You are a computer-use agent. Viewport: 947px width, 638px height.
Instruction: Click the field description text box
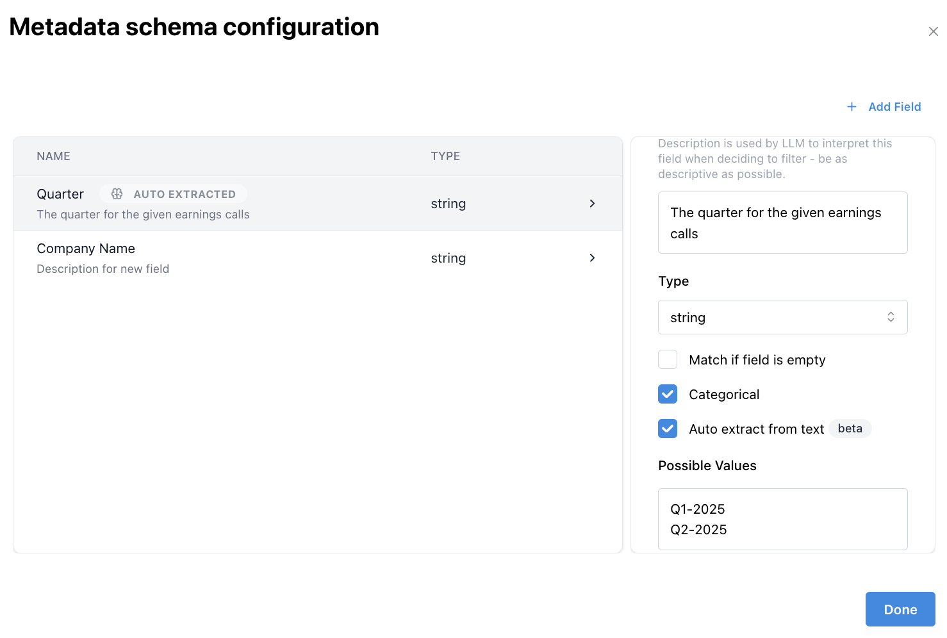click(782, 223)
